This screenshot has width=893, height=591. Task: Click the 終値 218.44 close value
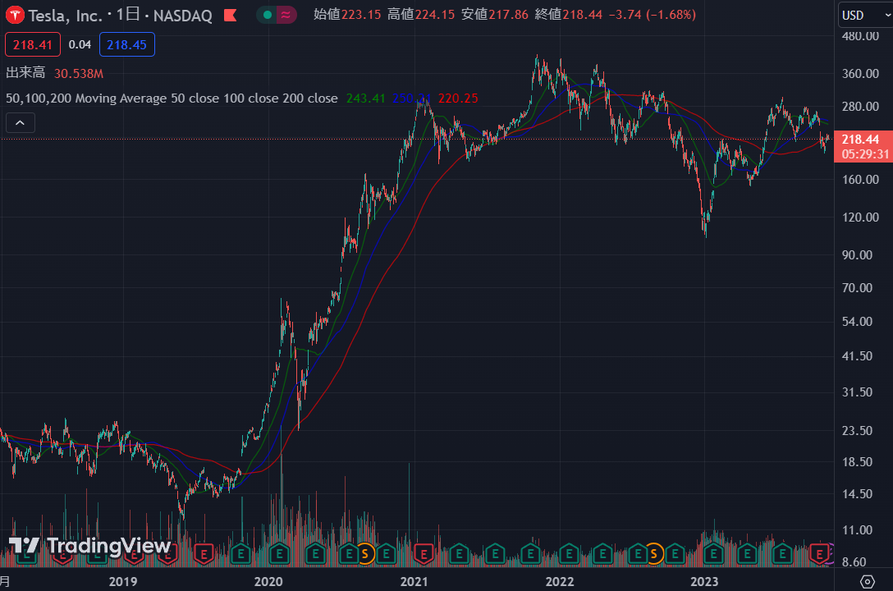coord(568,15)
